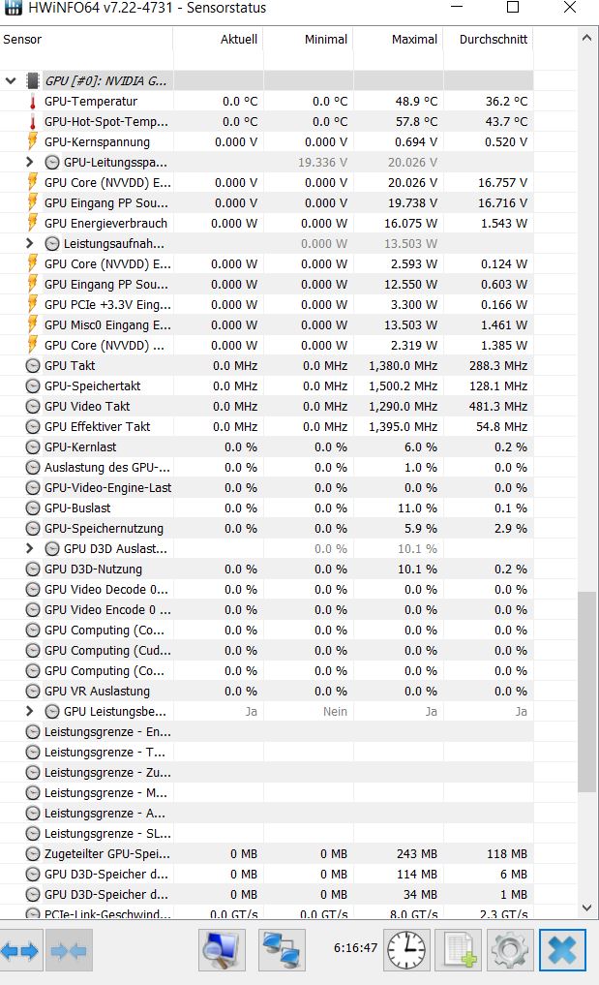Image resolution: width=599 pixels, height=985 pixels.
Task: Expand the GPU D3D Auslast... subgroup
Action: pyautogui.click(x=29, y=548)
